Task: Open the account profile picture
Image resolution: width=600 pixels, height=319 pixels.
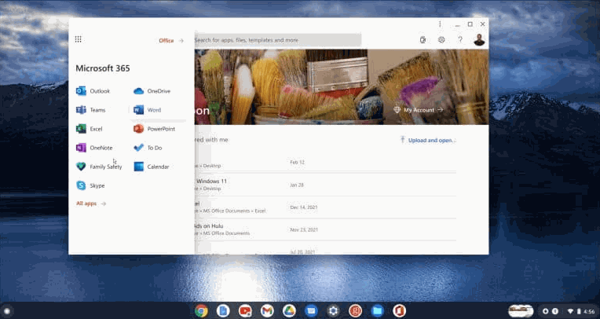Action: tap(479, 40)
